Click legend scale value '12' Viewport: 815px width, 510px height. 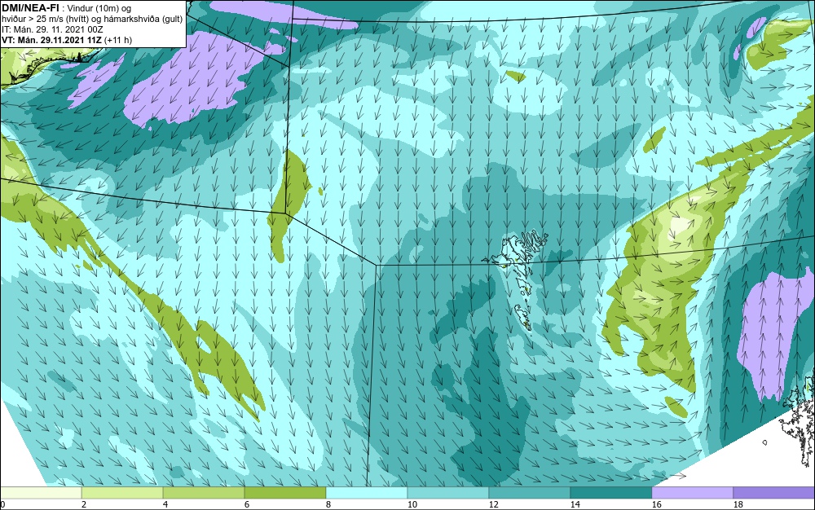click(493, 504)
